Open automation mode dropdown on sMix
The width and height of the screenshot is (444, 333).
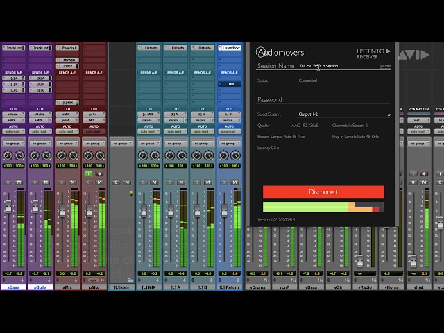[67, 131]
